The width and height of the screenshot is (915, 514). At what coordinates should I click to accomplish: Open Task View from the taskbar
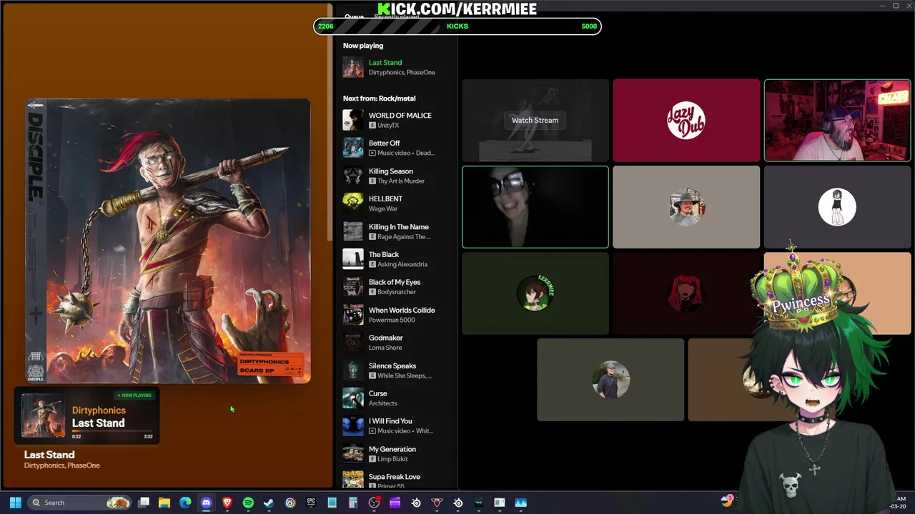144,503
